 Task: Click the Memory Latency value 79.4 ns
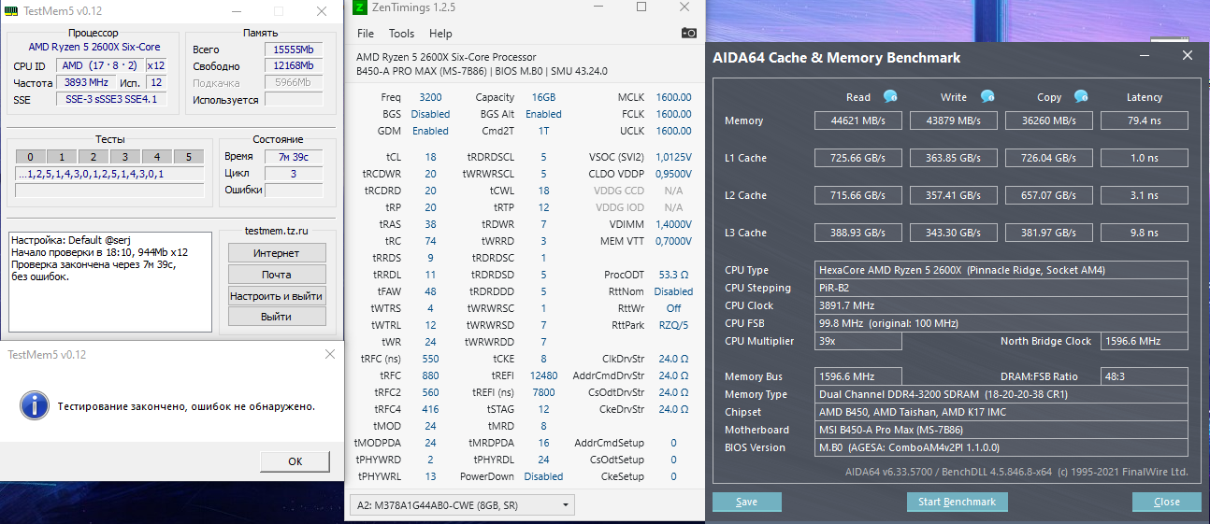[x=1145, y=120]
